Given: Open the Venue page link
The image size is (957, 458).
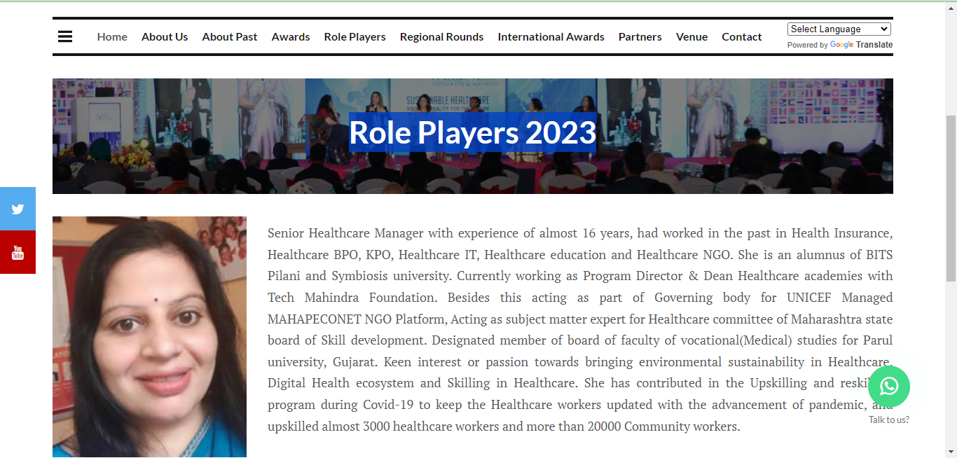Looking at the screenshot, I should coord(691,36).
